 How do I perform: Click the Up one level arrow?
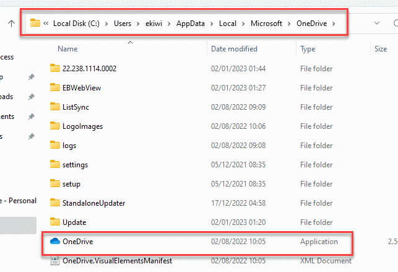[x=11, y=24]
